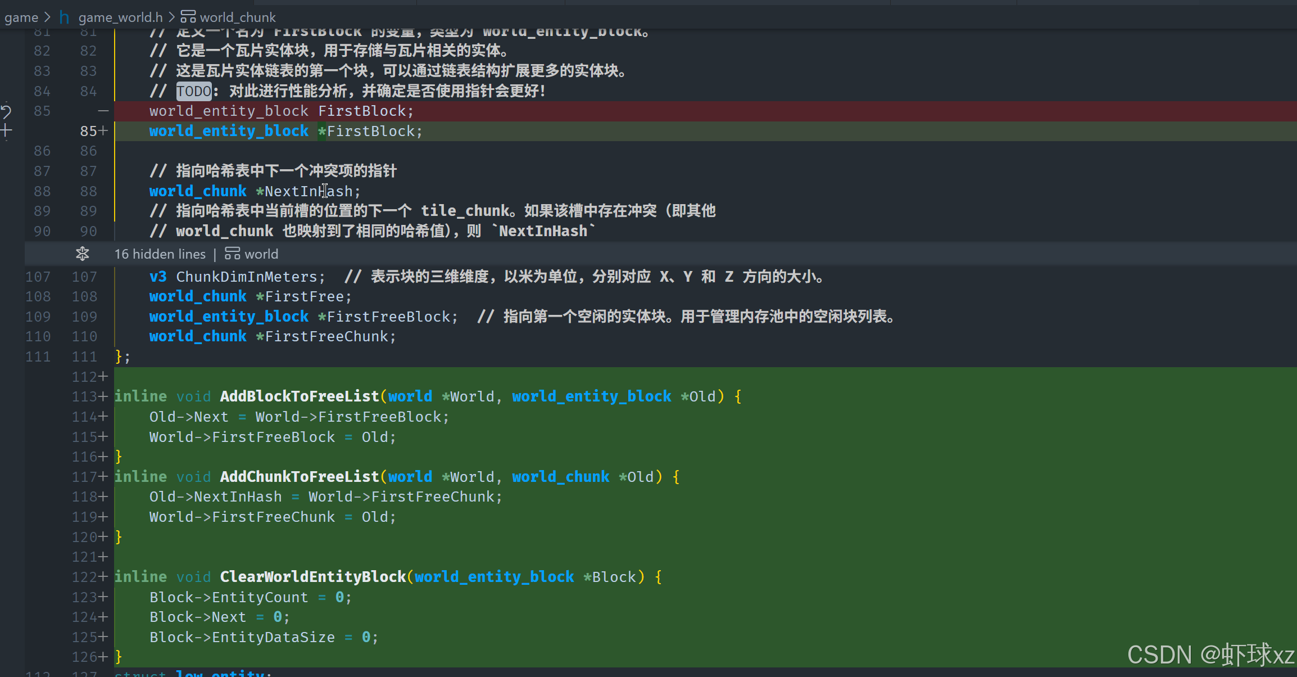1297x677 pixels.
Task: Click the highlighted TODO tag in the comment
Action: point(194,91)
